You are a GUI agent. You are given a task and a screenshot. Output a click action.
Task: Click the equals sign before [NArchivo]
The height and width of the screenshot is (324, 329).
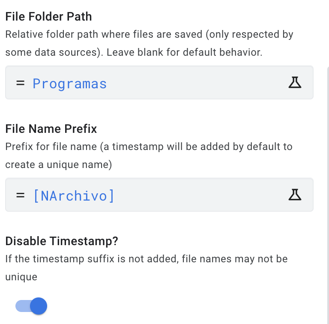[x=21, y=195]
